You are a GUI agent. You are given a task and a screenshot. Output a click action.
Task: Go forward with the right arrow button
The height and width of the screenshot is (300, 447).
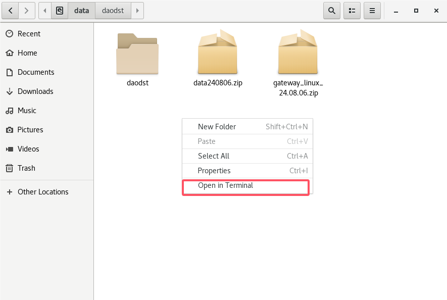point(26,11)
